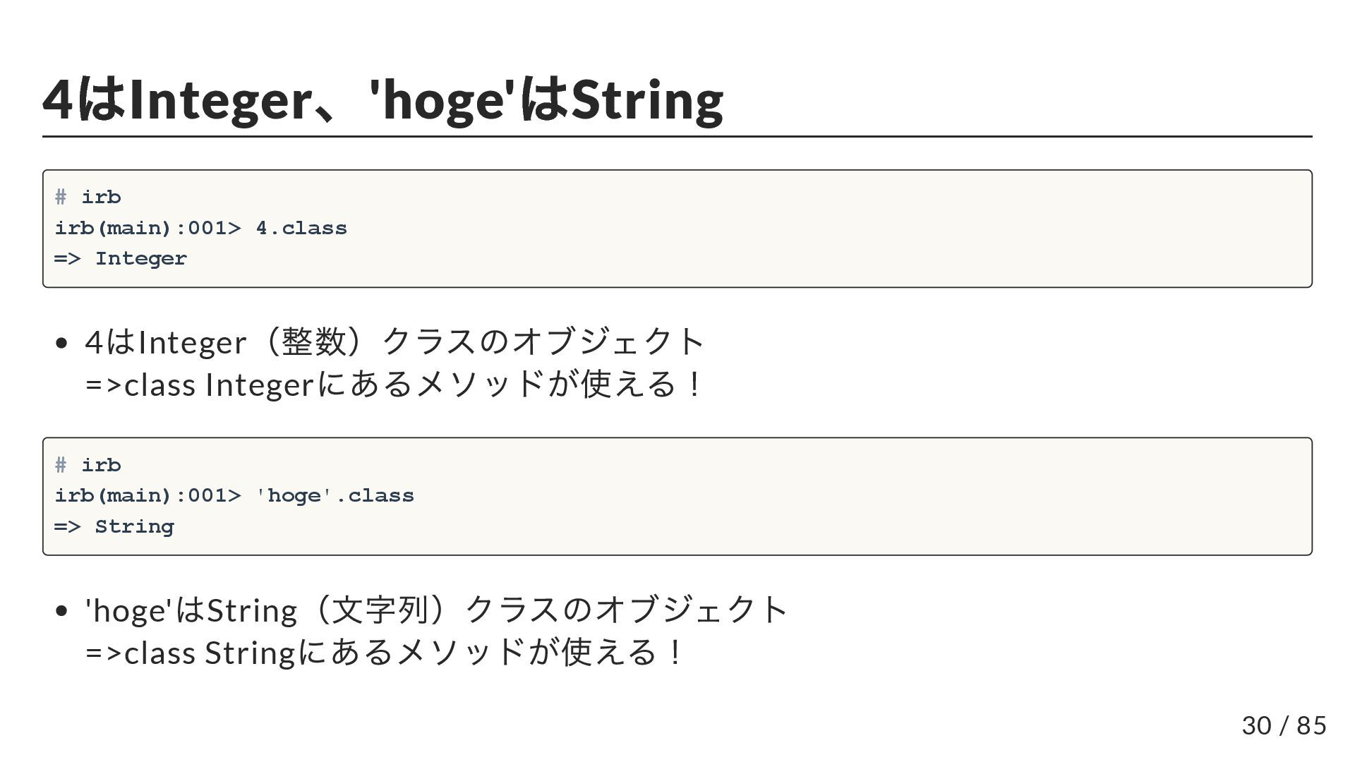This screenshot has width=1355, height=762.
Task: Click the "# irb" comment in the first code block
Action: pyautogui.click(x=88, y=197)
